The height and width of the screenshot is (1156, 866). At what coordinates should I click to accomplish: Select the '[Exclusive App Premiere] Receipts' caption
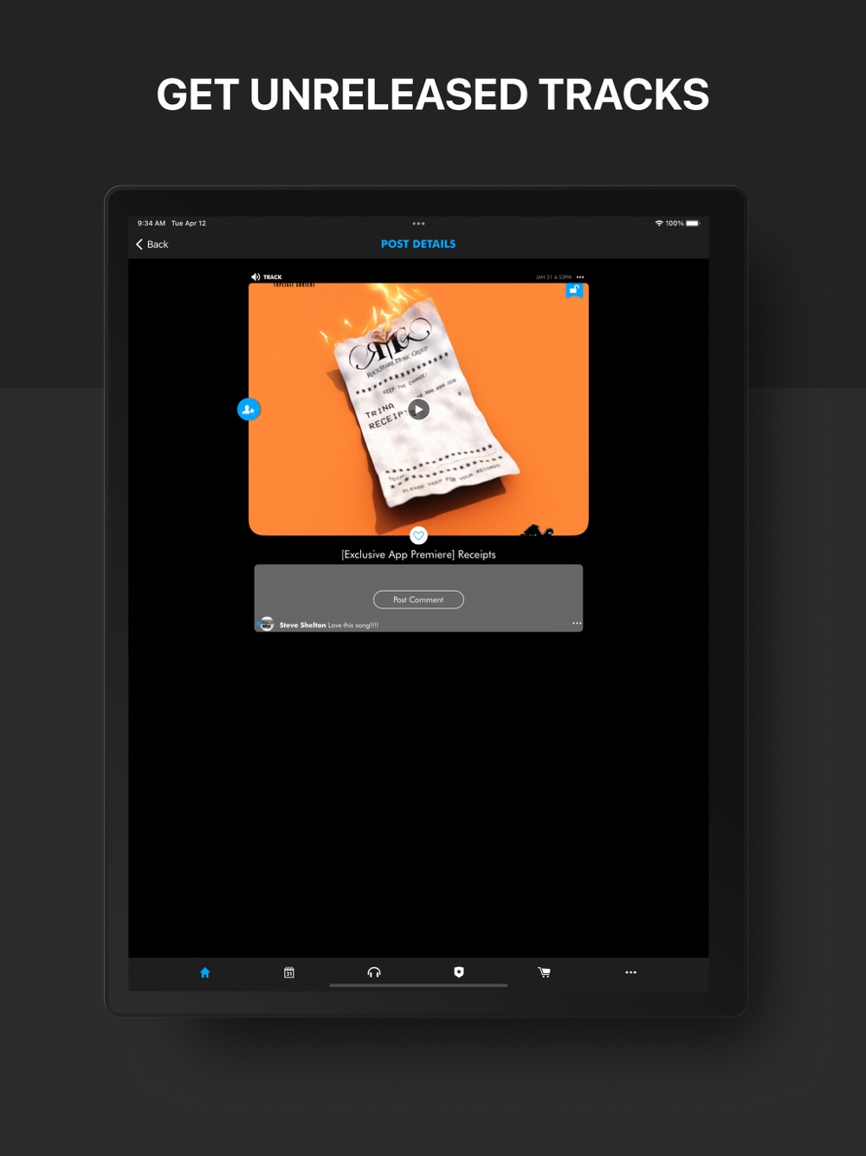[418, 555]
